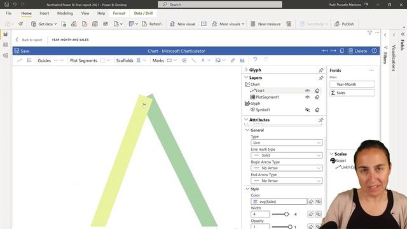This screenshot has height=229, width=407.
Task: Click the Publish button
Action: (x=344, y=24)
